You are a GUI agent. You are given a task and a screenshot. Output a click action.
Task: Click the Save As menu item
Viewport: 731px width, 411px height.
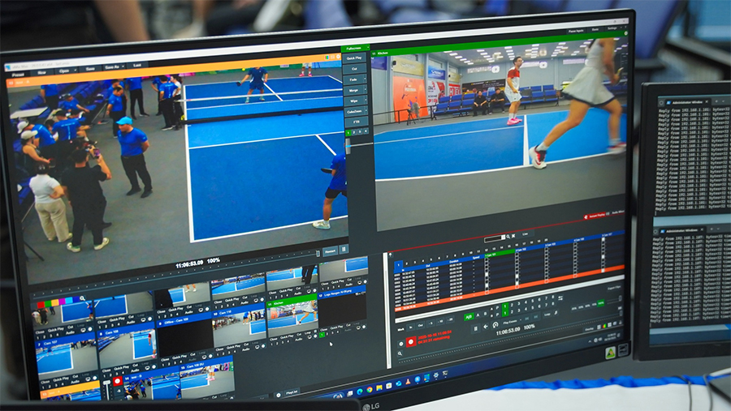click(x=113, y=66)
